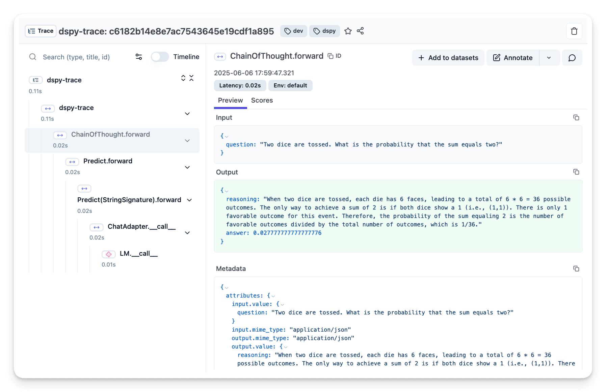Image resolution: width=606 pixels, height=392 pixels.
Task: Switch to the Scores tab
Action: [262, 101]
